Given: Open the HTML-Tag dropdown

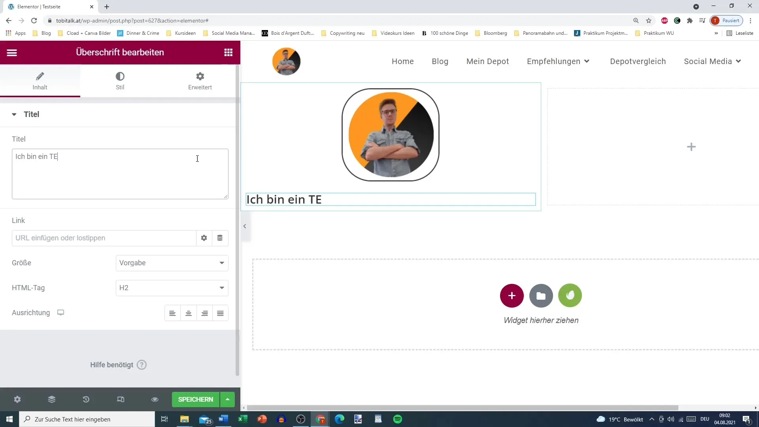Looking at the screenshot, I should pyautogui.click(x=172, y=288).
